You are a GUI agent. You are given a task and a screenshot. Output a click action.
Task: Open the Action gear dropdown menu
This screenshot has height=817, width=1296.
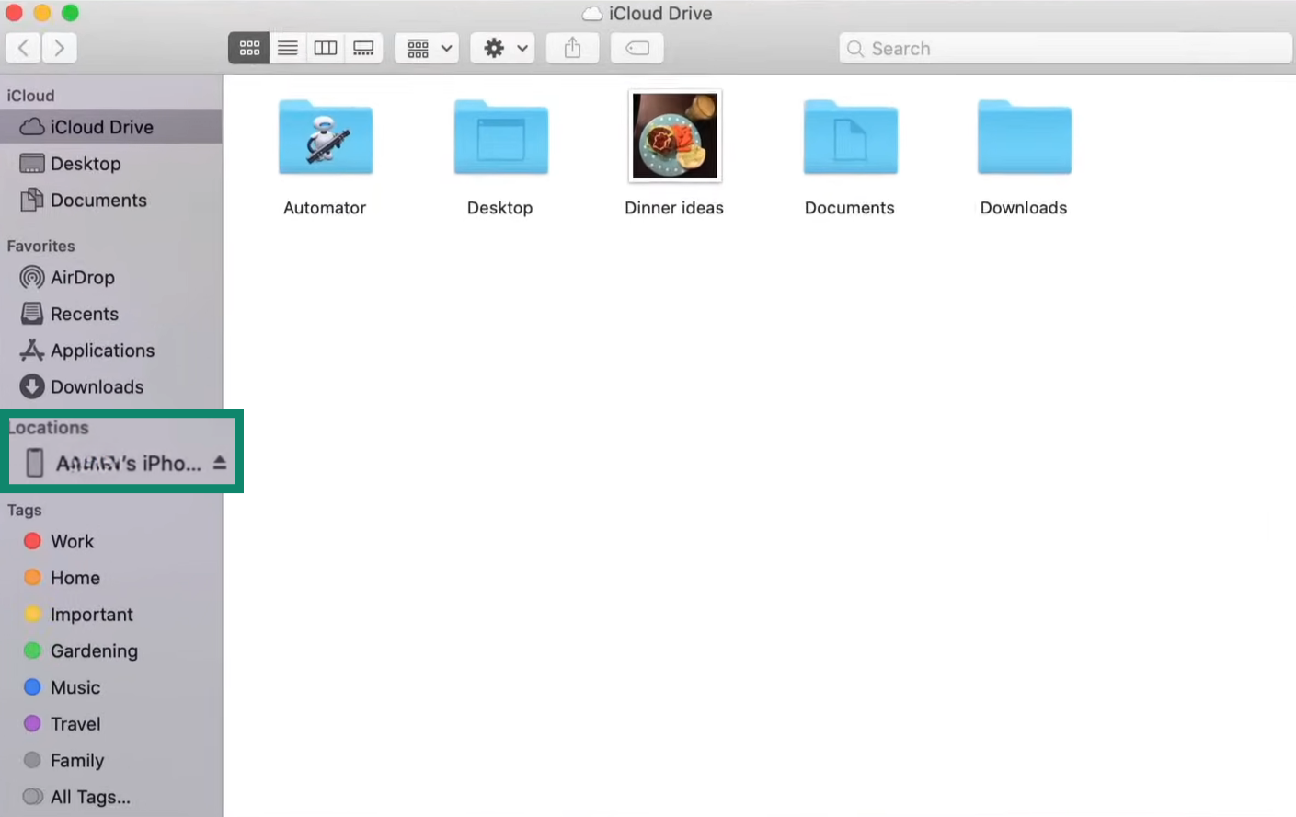coord(502,48)
